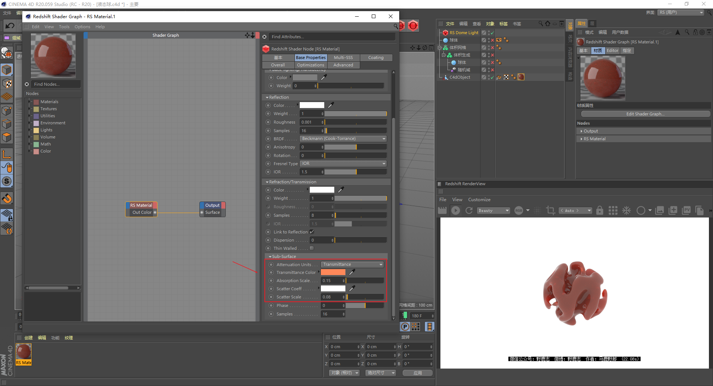Adjust the IOR slider under Reflection
The width and height of the screenshot is (713, 386).
tap(356, 172)
